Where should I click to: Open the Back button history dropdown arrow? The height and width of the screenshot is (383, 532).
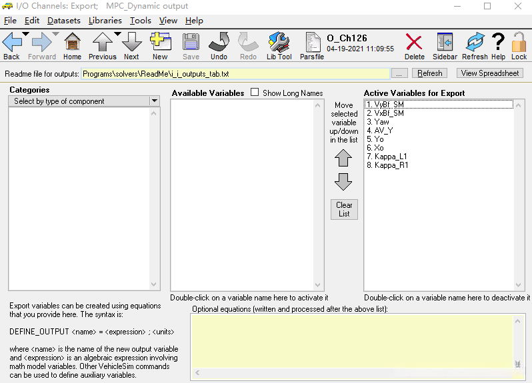click(x=25, y=34)
